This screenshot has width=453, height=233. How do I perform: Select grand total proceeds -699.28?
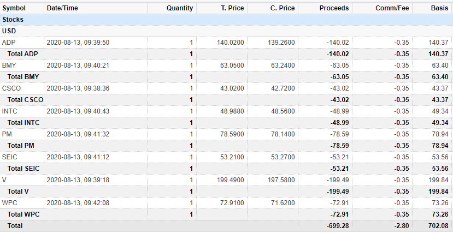(x=338, y=226)
